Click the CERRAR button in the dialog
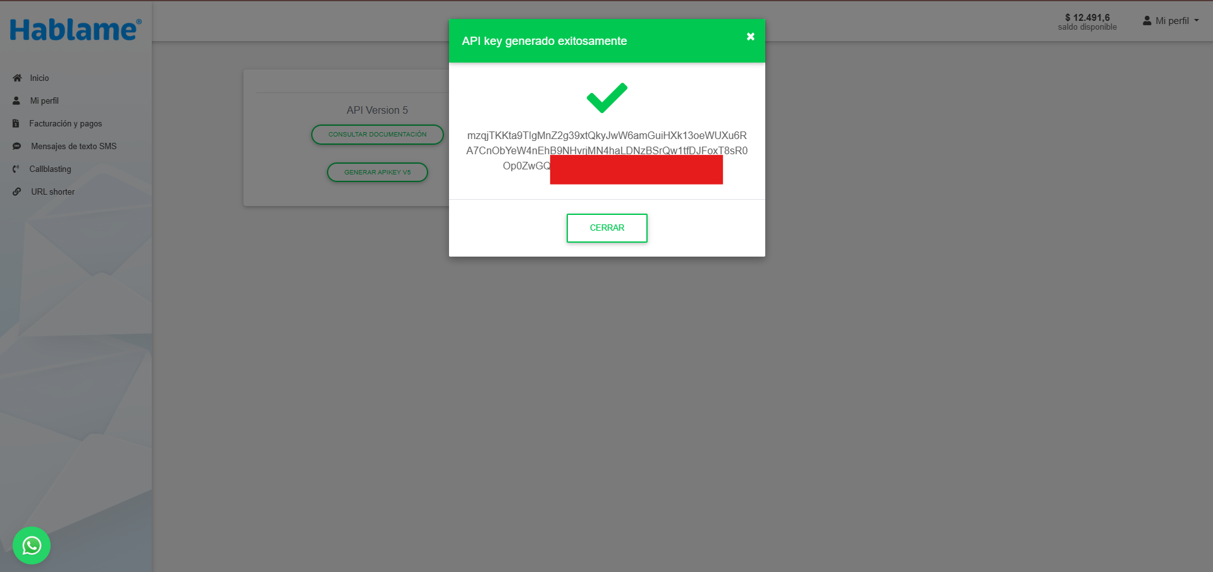 [x=606, y=228]
